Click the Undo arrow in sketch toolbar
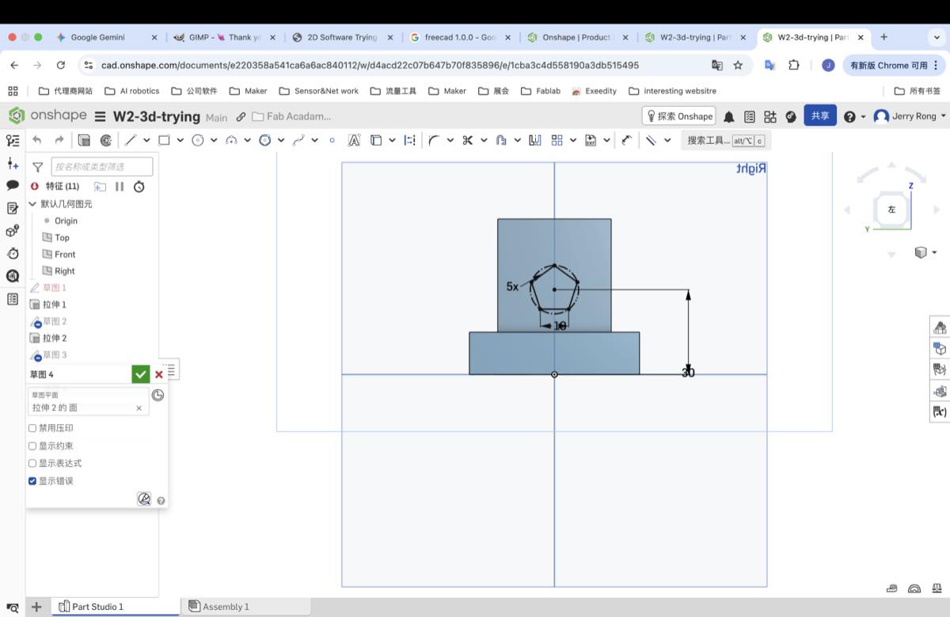This screenshot has width=950, height=617. click(36, 140)
